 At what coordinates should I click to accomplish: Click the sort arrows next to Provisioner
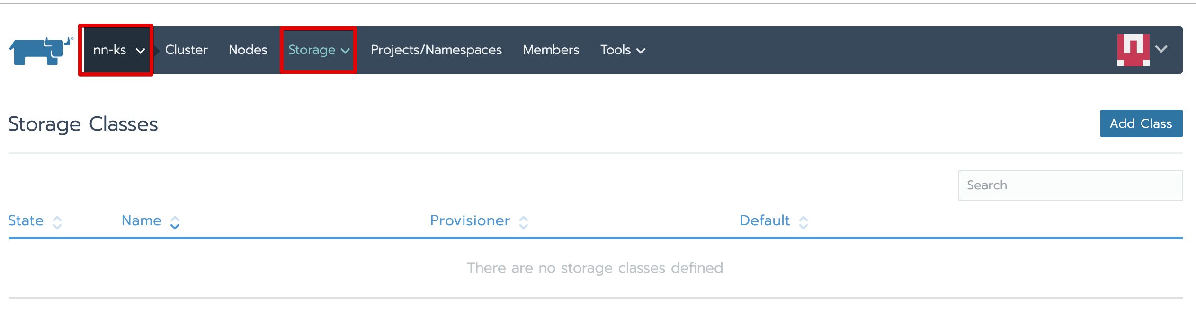[523, 222]
